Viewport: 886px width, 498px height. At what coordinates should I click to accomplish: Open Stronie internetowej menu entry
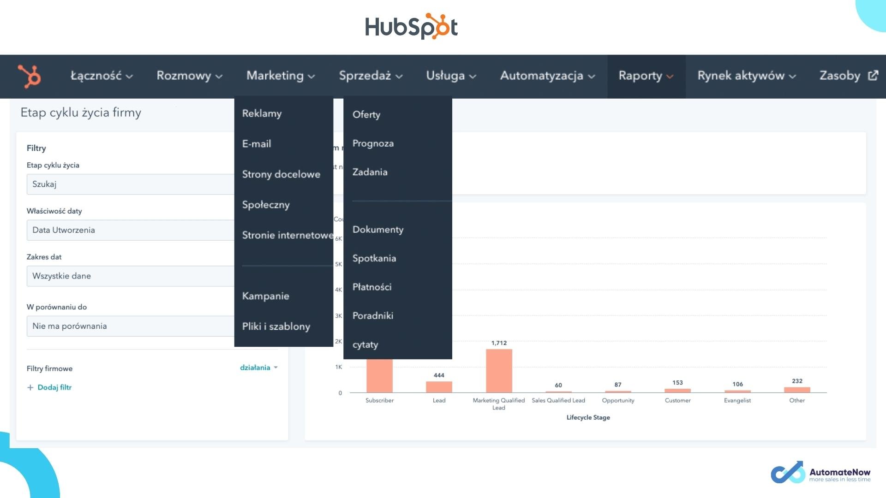click(x=287, y=235)
